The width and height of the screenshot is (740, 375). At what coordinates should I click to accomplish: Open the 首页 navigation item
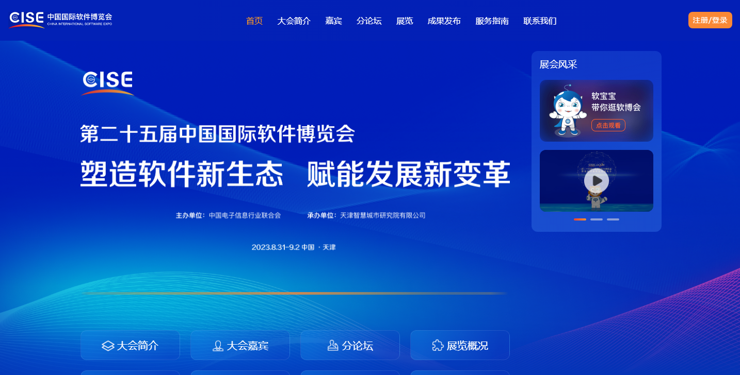tap(254, 21)
